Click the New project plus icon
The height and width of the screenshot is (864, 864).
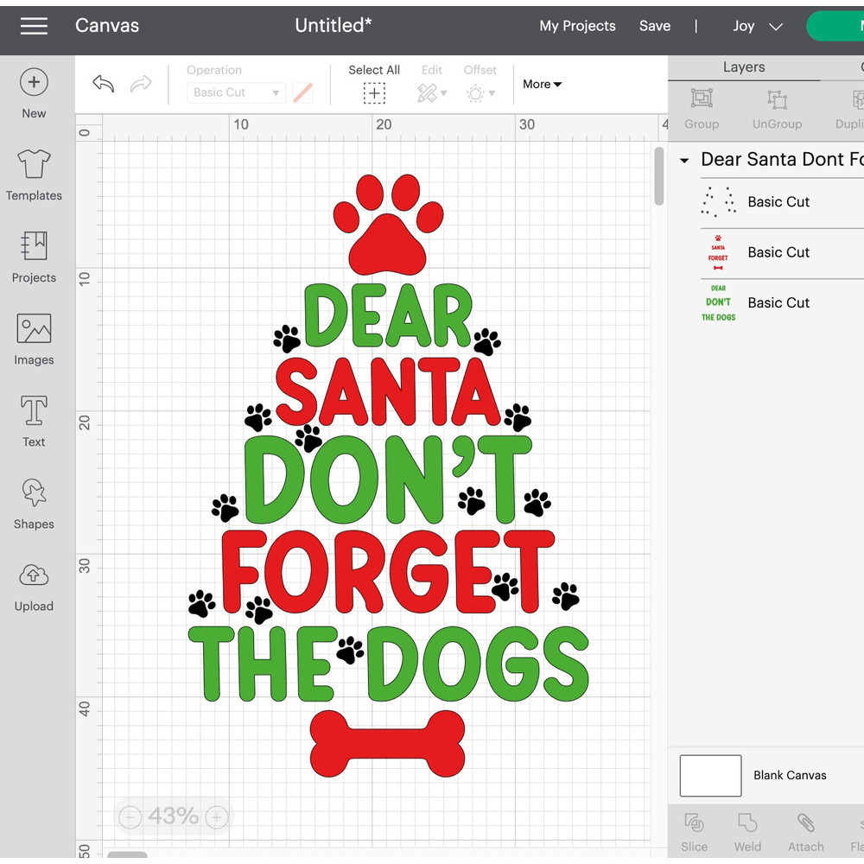(34, 83)
